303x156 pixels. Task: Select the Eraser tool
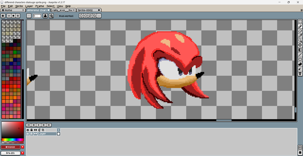pos(300,31)
